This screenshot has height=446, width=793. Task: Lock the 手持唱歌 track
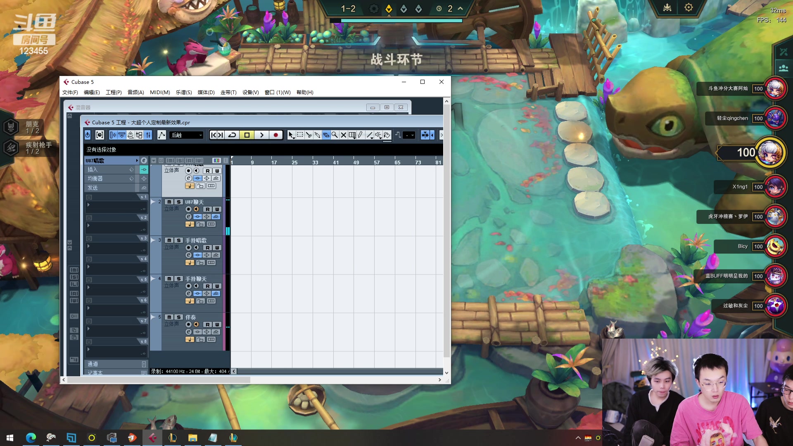coord(200,263)
